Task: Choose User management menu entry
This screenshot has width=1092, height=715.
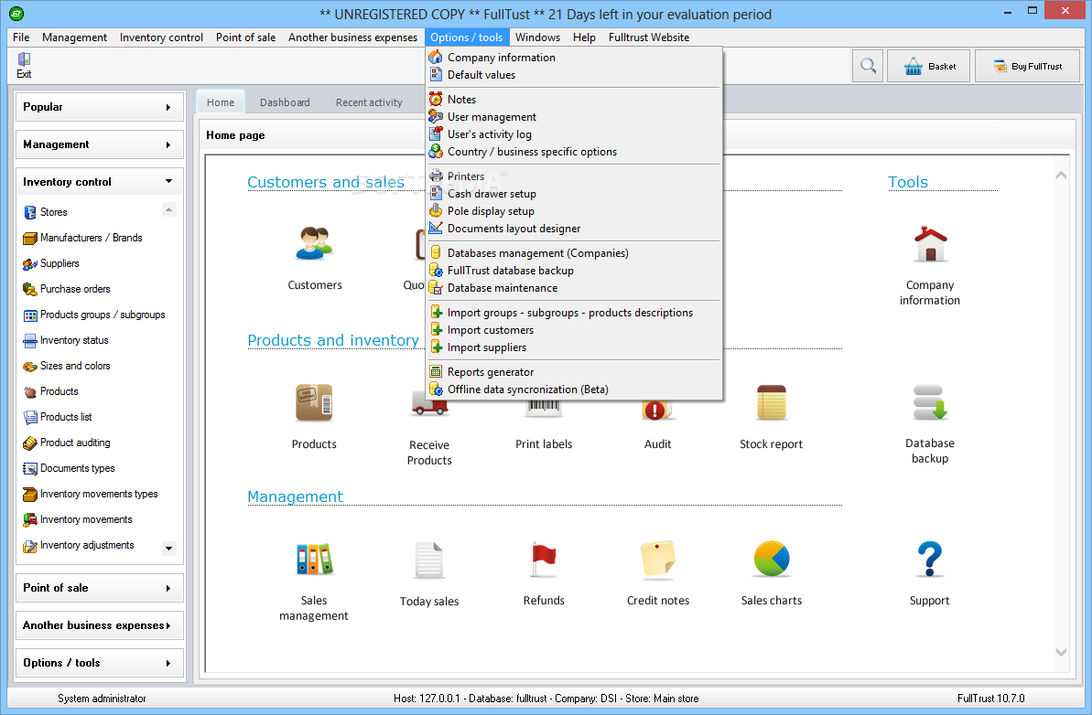Action: pyautogui.click(x=574, y=117)
